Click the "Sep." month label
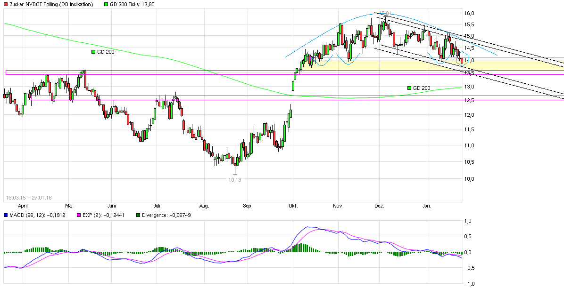 point(248,206)
